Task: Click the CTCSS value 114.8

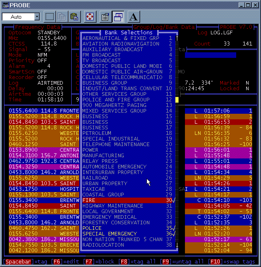Action: 49,44
